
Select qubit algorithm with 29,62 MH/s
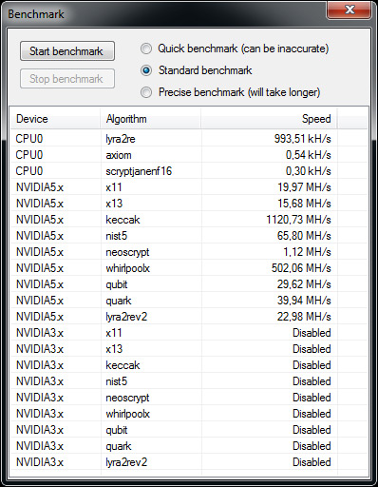pyautogui.click(x=189, y=284)
